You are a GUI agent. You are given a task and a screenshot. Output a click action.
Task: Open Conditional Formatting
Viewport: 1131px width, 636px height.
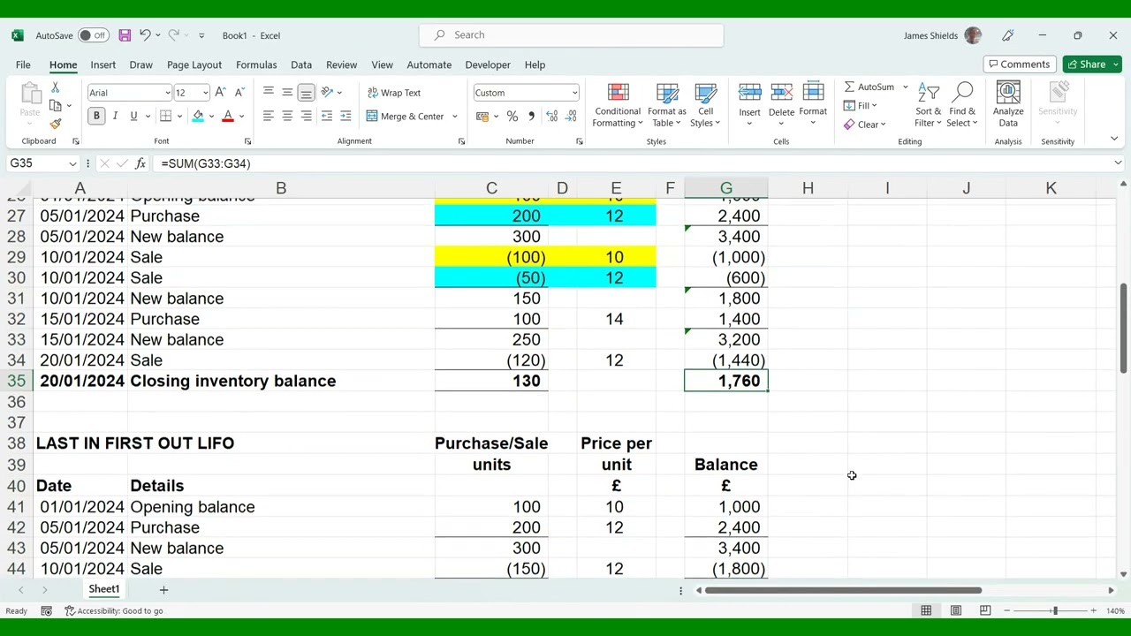click(x=618, y=106)
